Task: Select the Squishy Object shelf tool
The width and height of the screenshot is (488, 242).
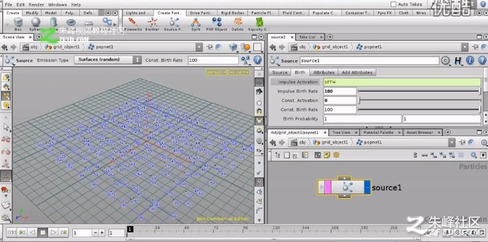Action: [x=258, y=24]
